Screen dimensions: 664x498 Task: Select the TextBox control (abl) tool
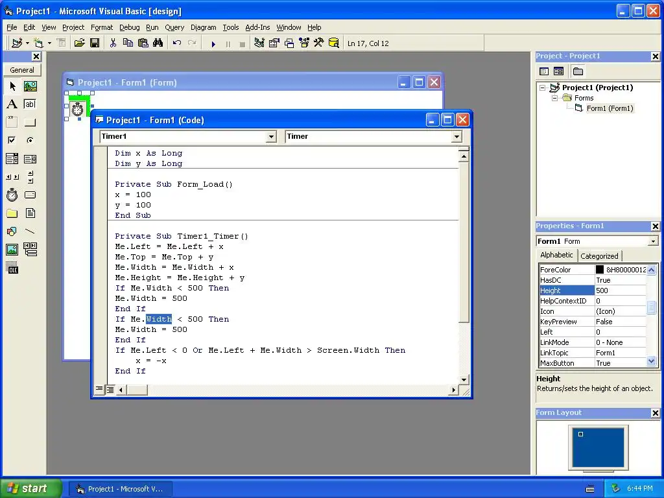(30, 104)
